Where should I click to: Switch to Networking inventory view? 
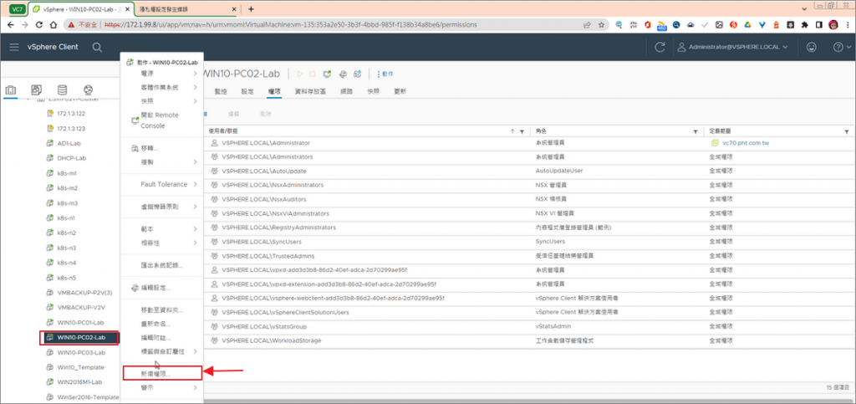click(x=88, y=90)
